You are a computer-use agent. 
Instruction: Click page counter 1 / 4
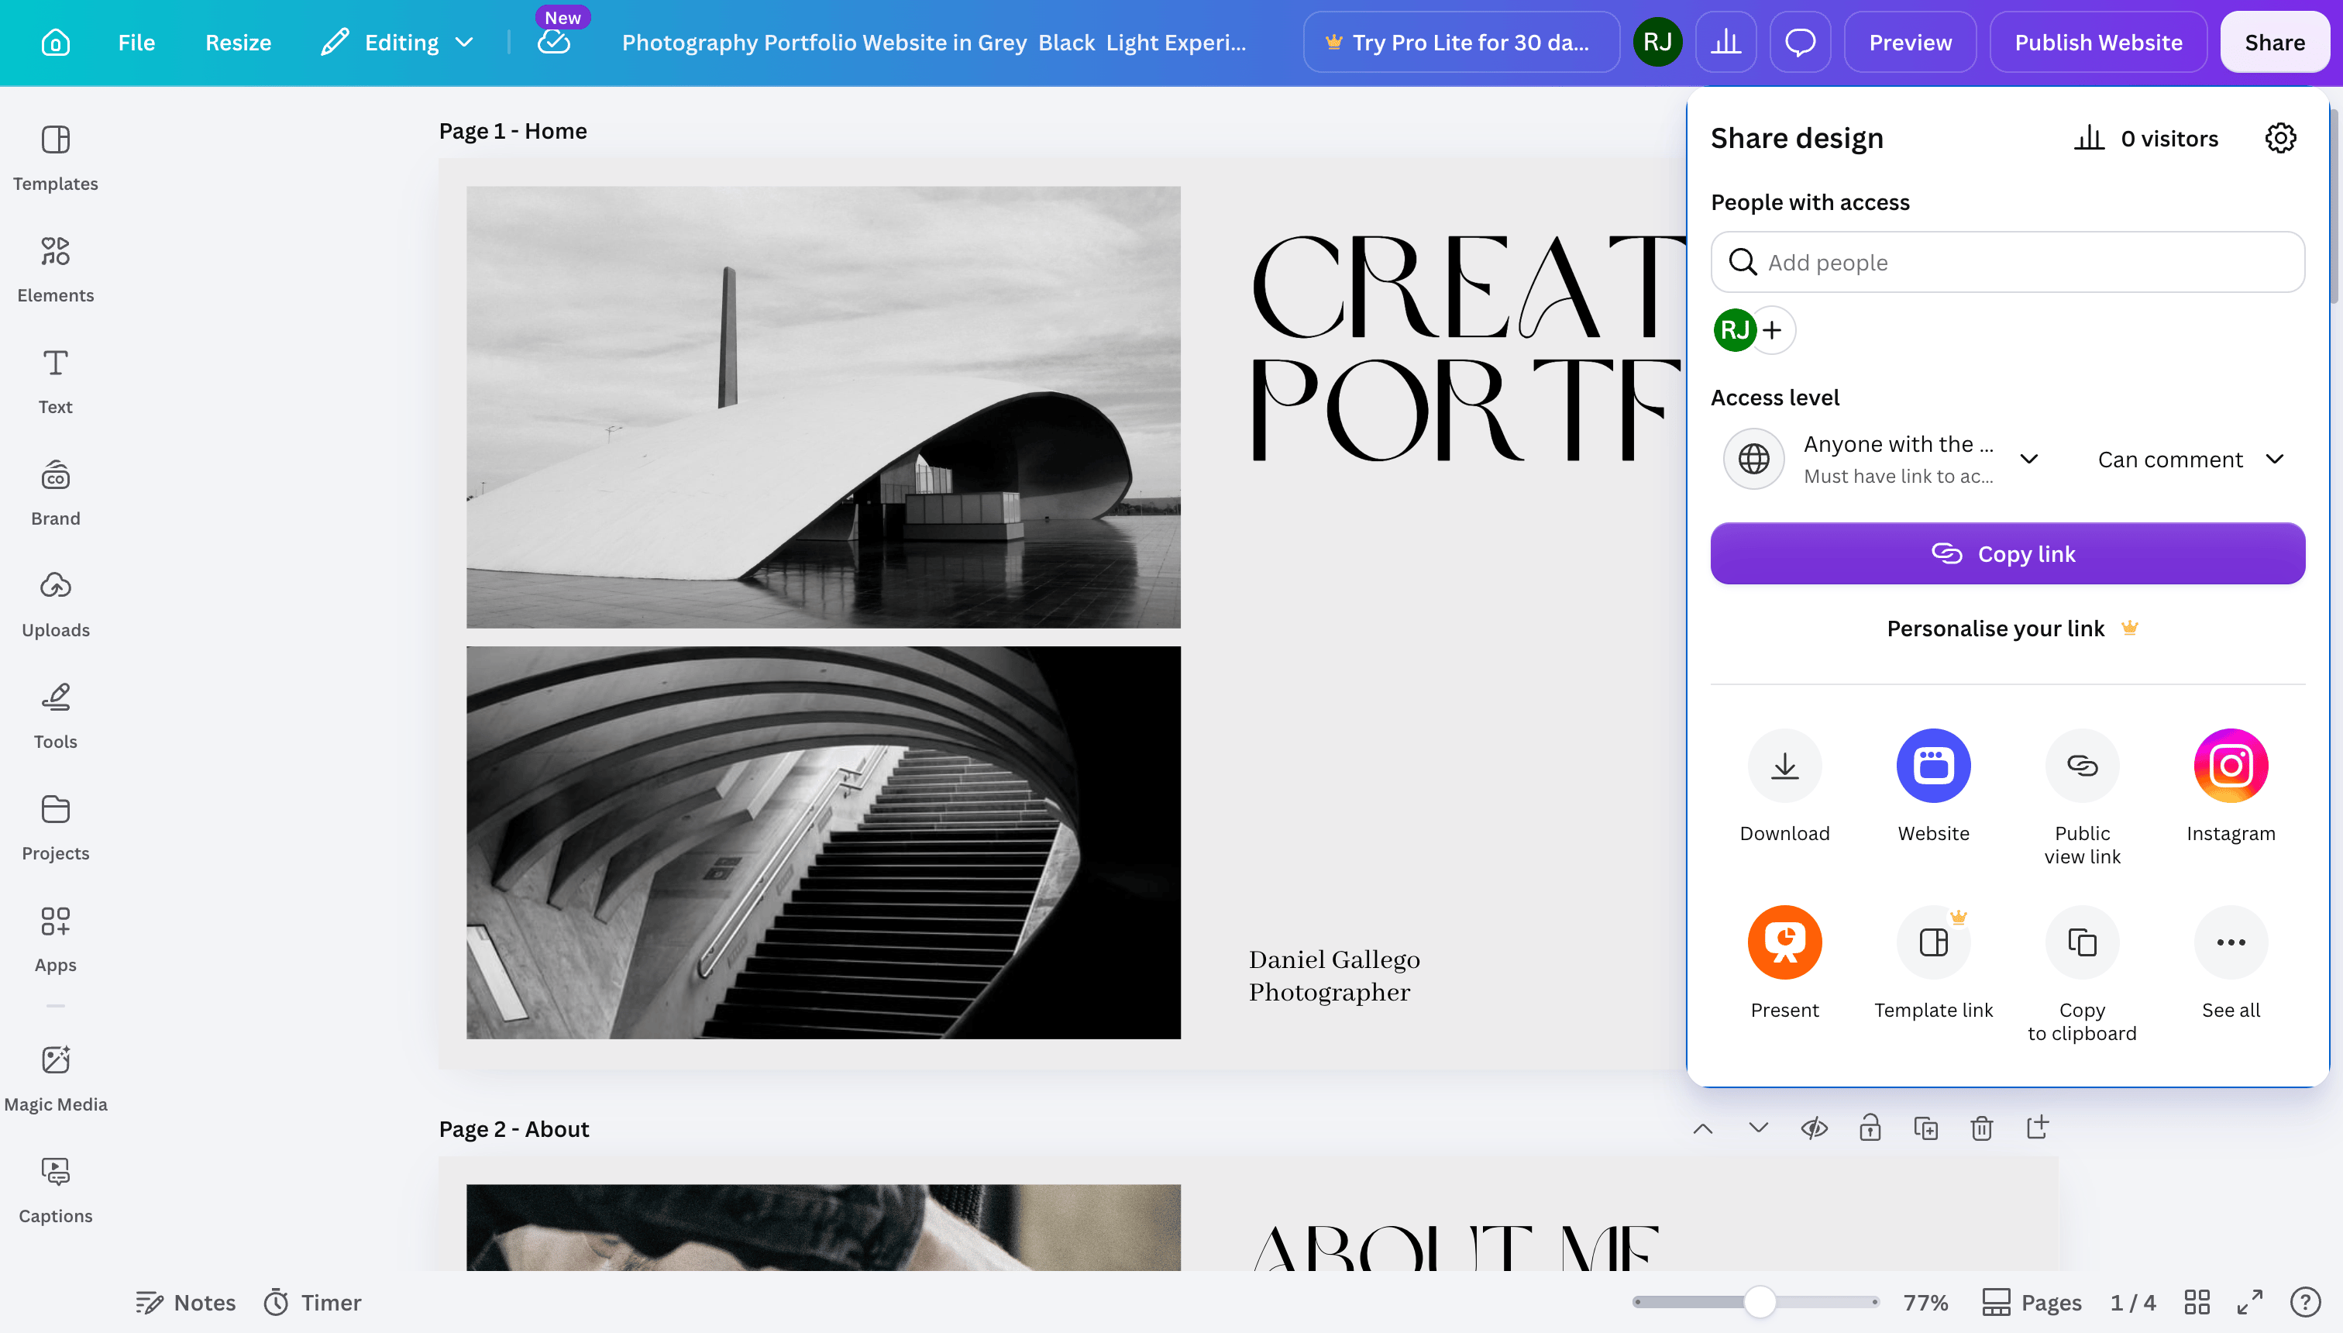point(2132,1302)
